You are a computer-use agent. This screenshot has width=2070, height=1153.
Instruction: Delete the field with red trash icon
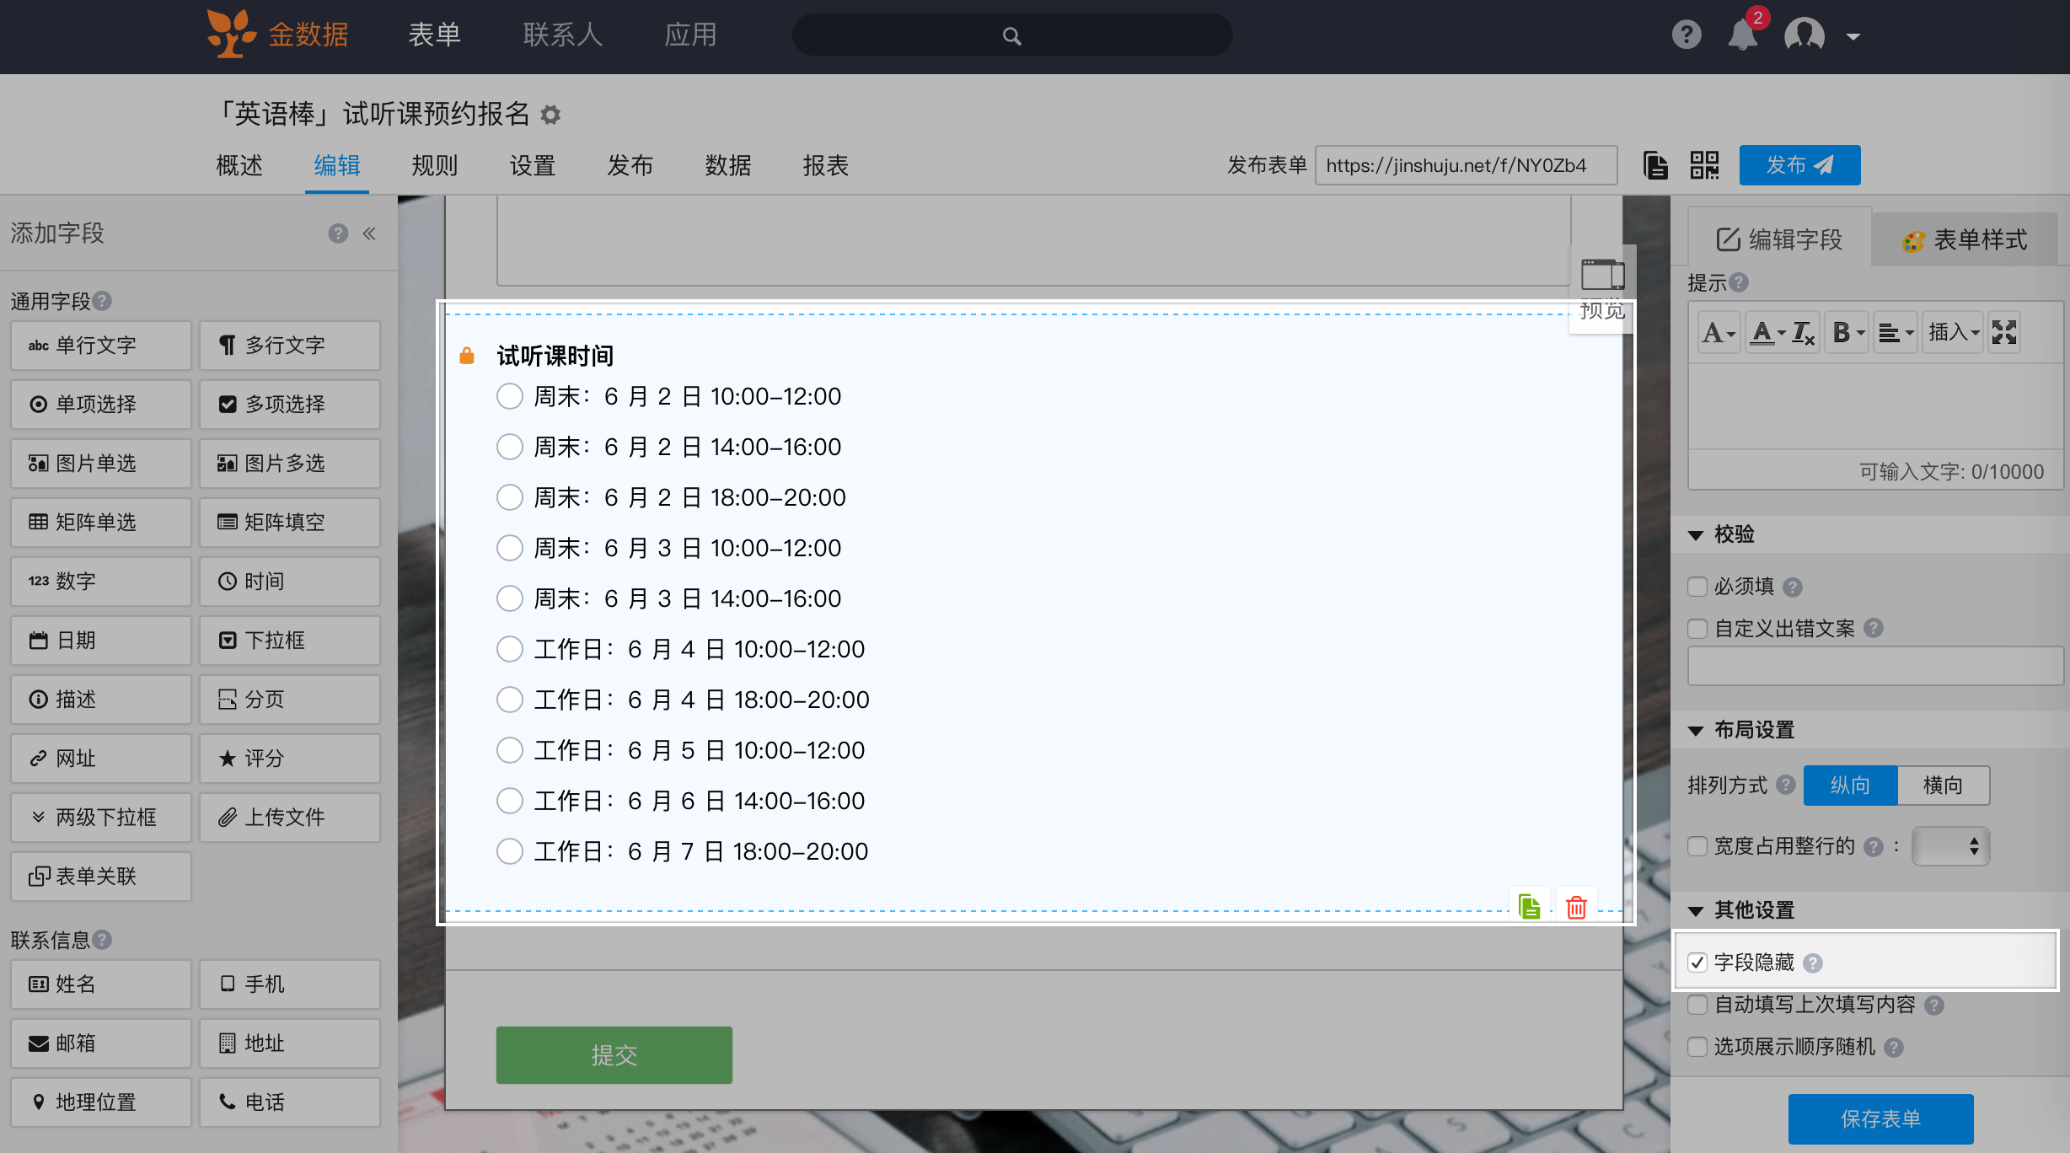(1576, 907)
